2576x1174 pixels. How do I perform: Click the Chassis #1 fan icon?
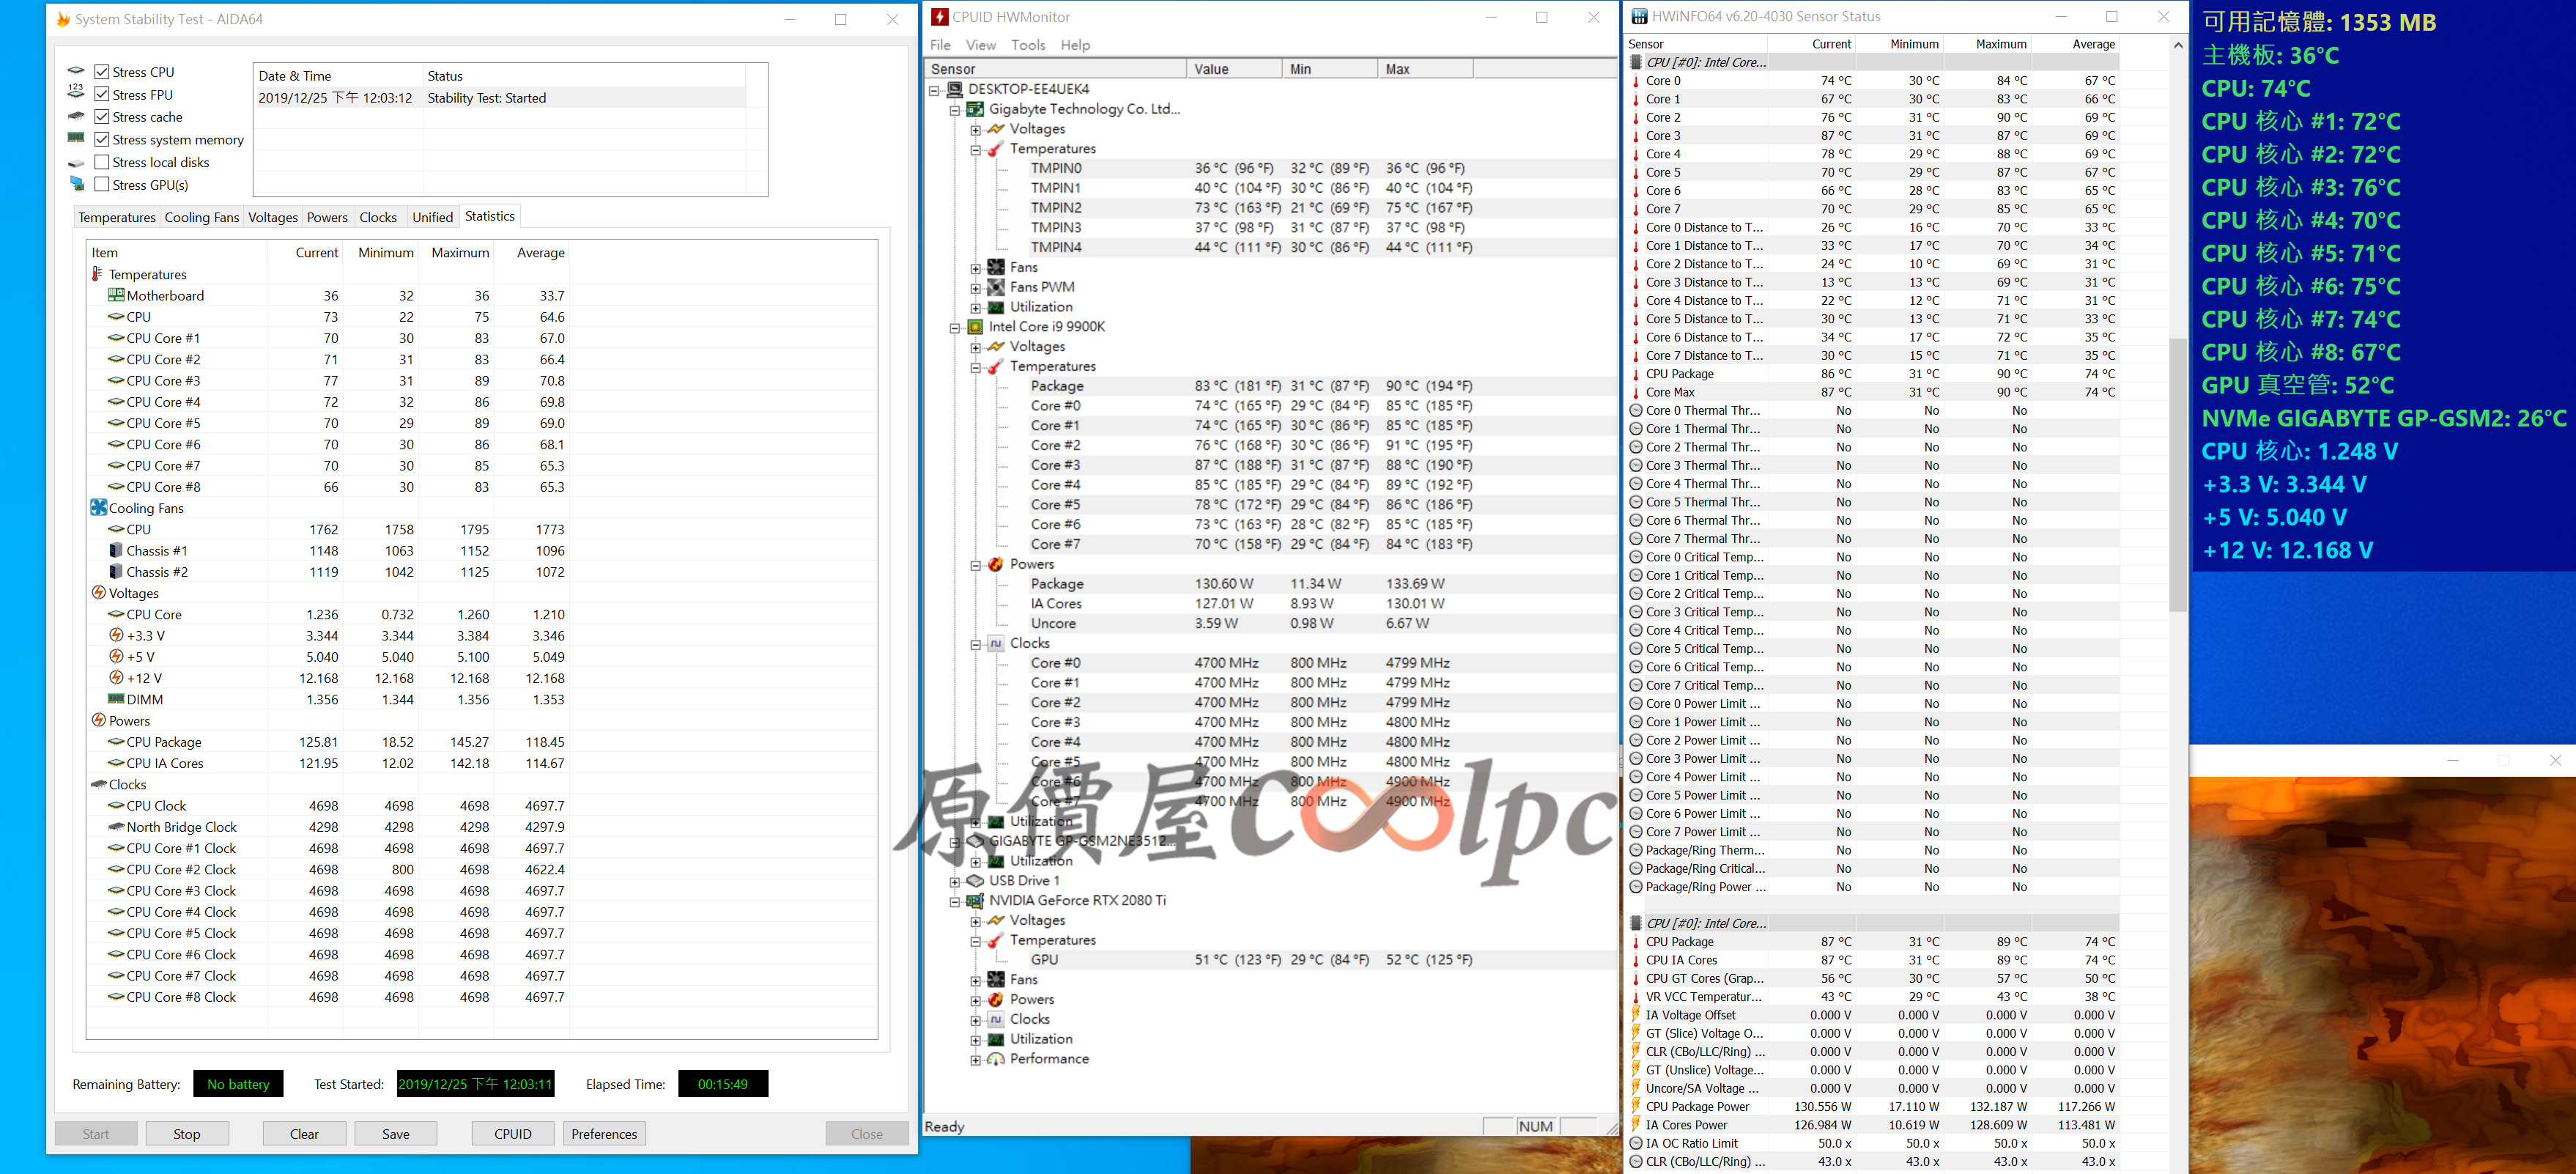click(116, 550)
